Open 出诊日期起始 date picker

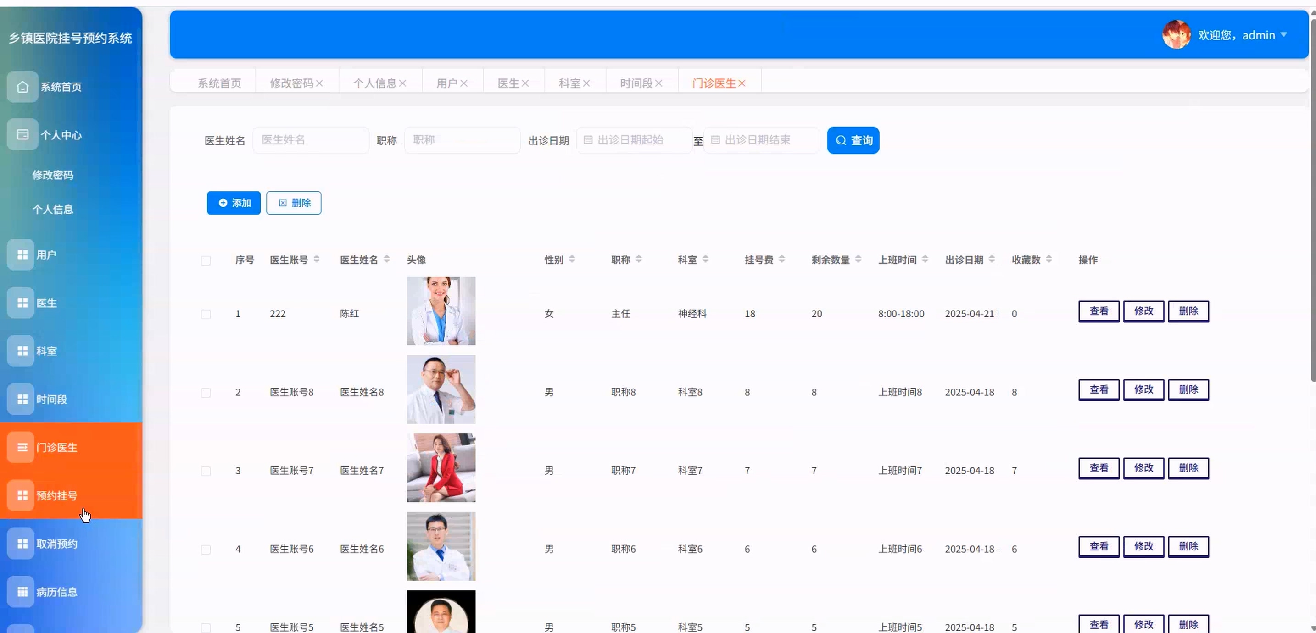(634, 140)
